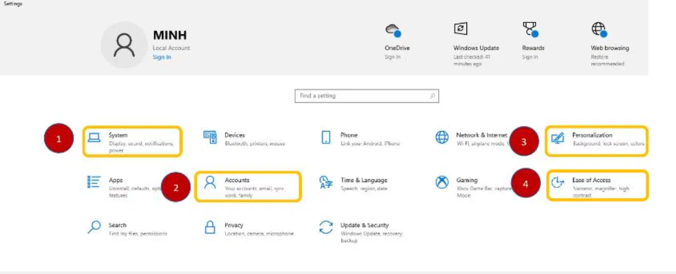Image resolution: width=676 pixels, height=274 pixels.
Task: Click 'Bluetooth, printers, mouse' description
Action: pyautogui.click(x=255, y=144)
